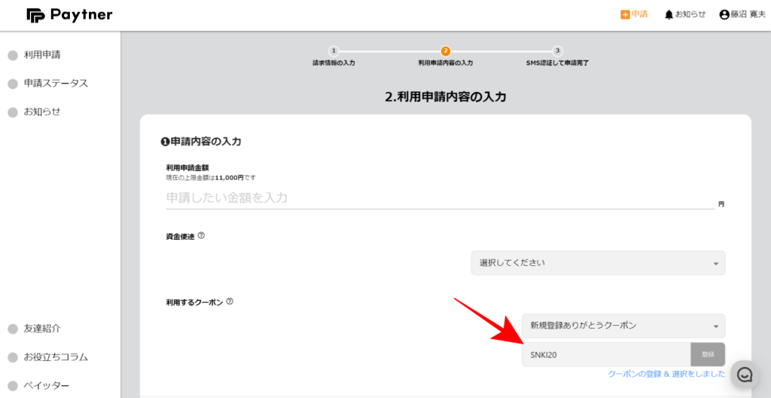
Task: Click お知らせ text in the top header
Action: 690,14
